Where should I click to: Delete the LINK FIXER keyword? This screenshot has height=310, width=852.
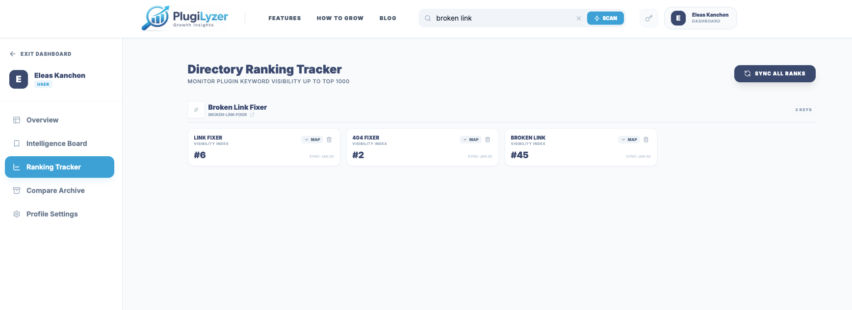click(329, 140)
